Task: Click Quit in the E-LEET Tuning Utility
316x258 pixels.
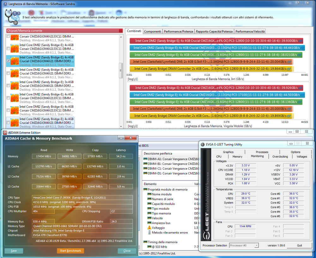Action: click(300, 245)
